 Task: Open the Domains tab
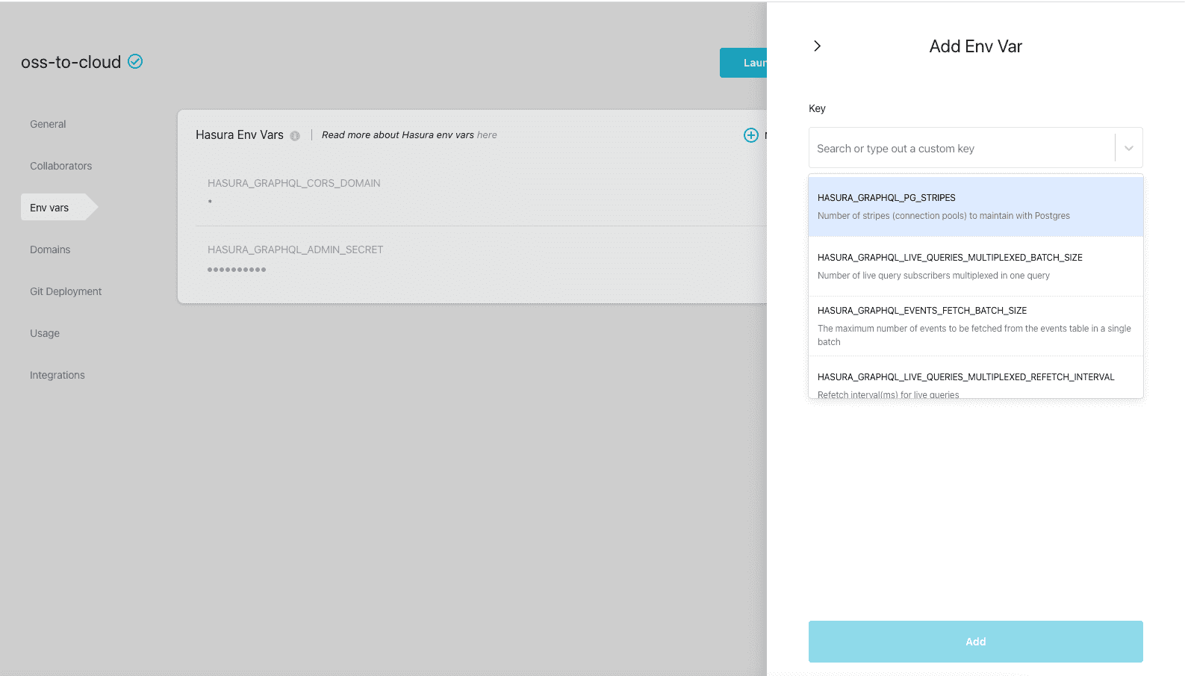click(x=50, y=249)
